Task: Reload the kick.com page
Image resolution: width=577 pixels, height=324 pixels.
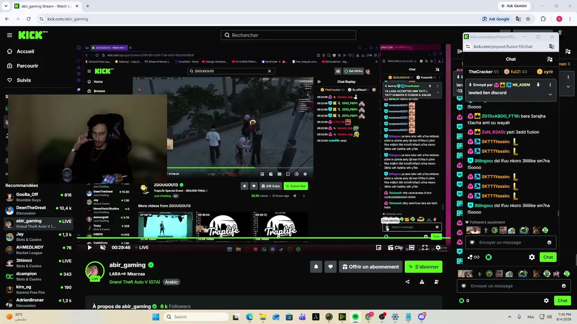Action: pos(28,19)
